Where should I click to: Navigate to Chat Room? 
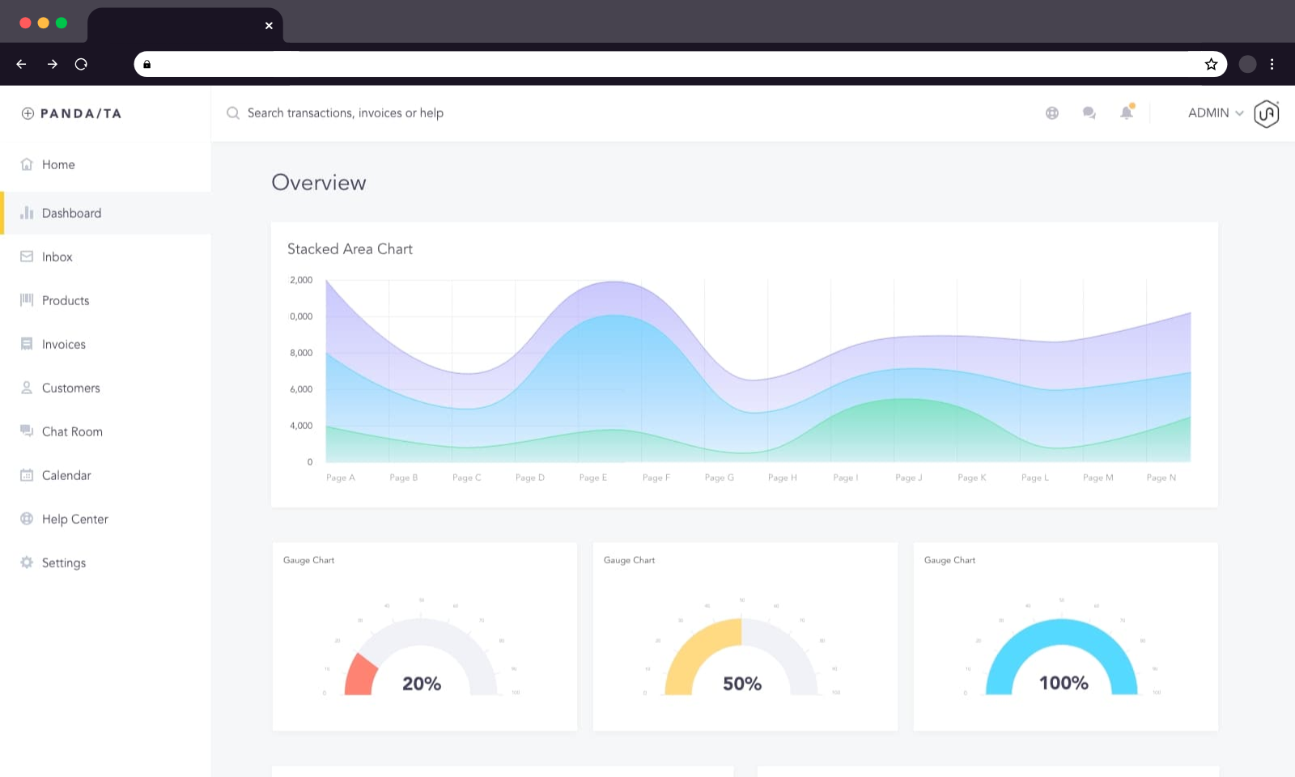(71, 431)
